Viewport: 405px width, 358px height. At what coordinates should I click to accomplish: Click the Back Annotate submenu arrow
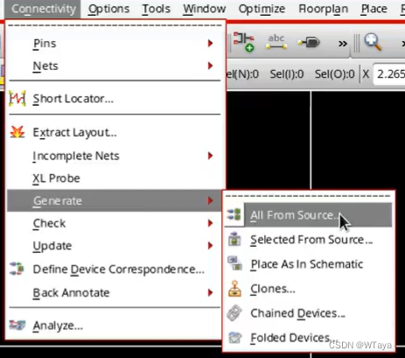tap(210, 292)
